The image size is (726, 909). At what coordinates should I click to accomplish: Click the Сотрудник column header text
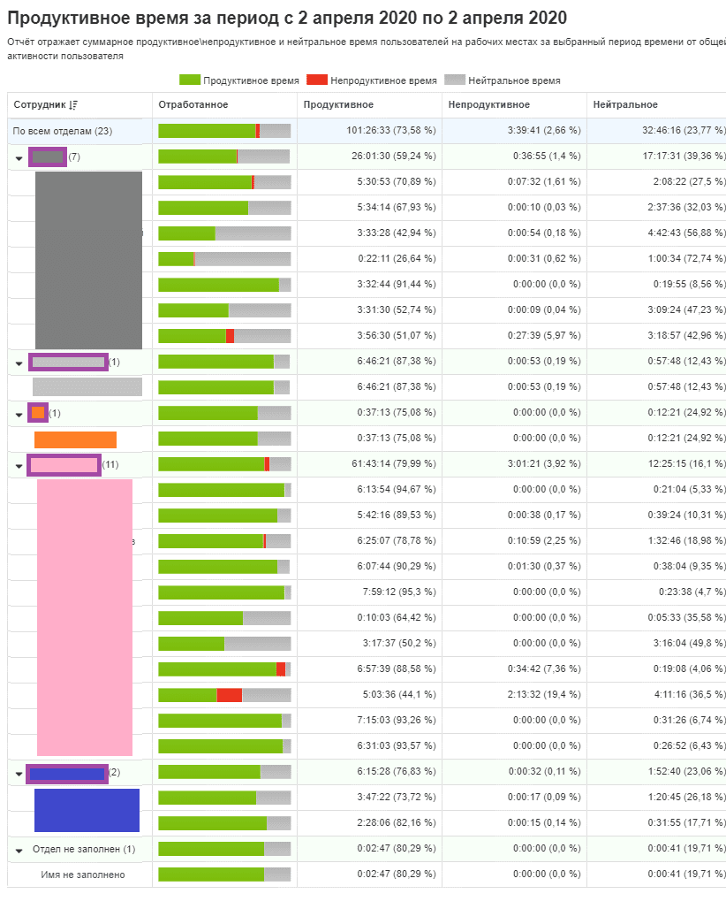pos(40,105)
